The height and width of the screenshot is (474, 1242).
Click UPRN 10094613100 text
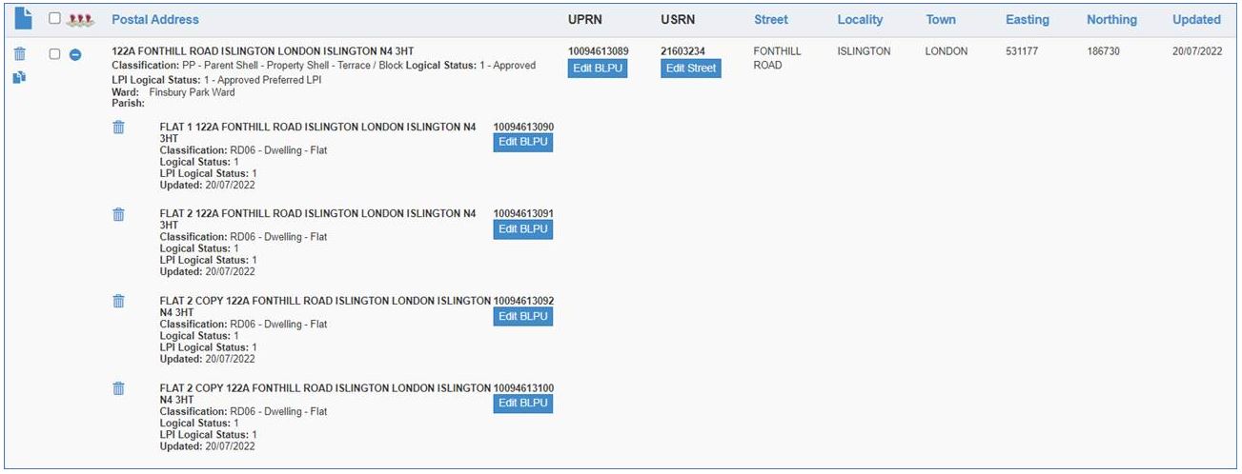click(x=523, y=387)
